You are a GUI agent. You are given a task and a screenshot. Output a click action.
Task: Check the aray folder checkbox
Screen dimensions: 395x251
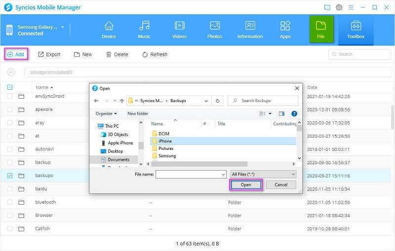point(10,123)
